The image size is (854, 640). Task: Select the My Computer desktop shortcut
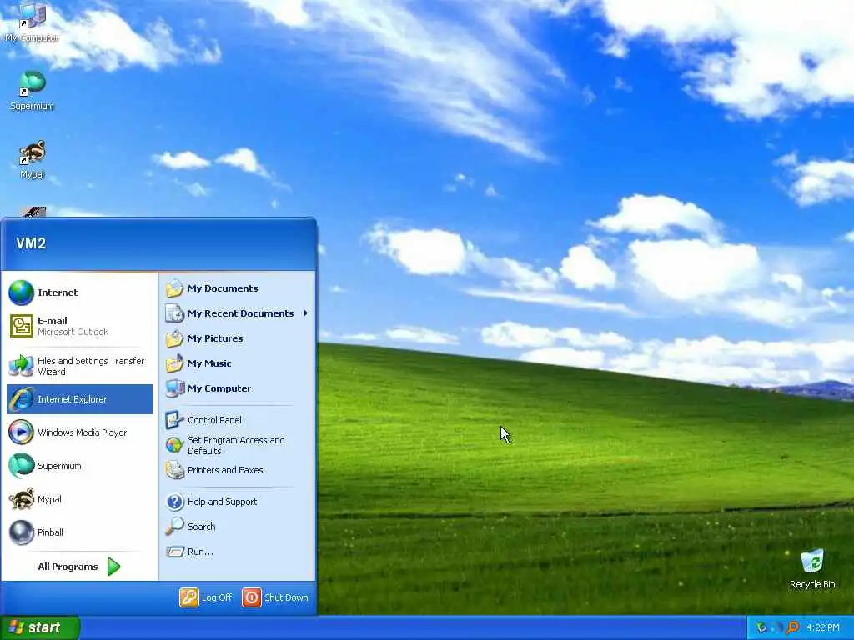(32, 24)
